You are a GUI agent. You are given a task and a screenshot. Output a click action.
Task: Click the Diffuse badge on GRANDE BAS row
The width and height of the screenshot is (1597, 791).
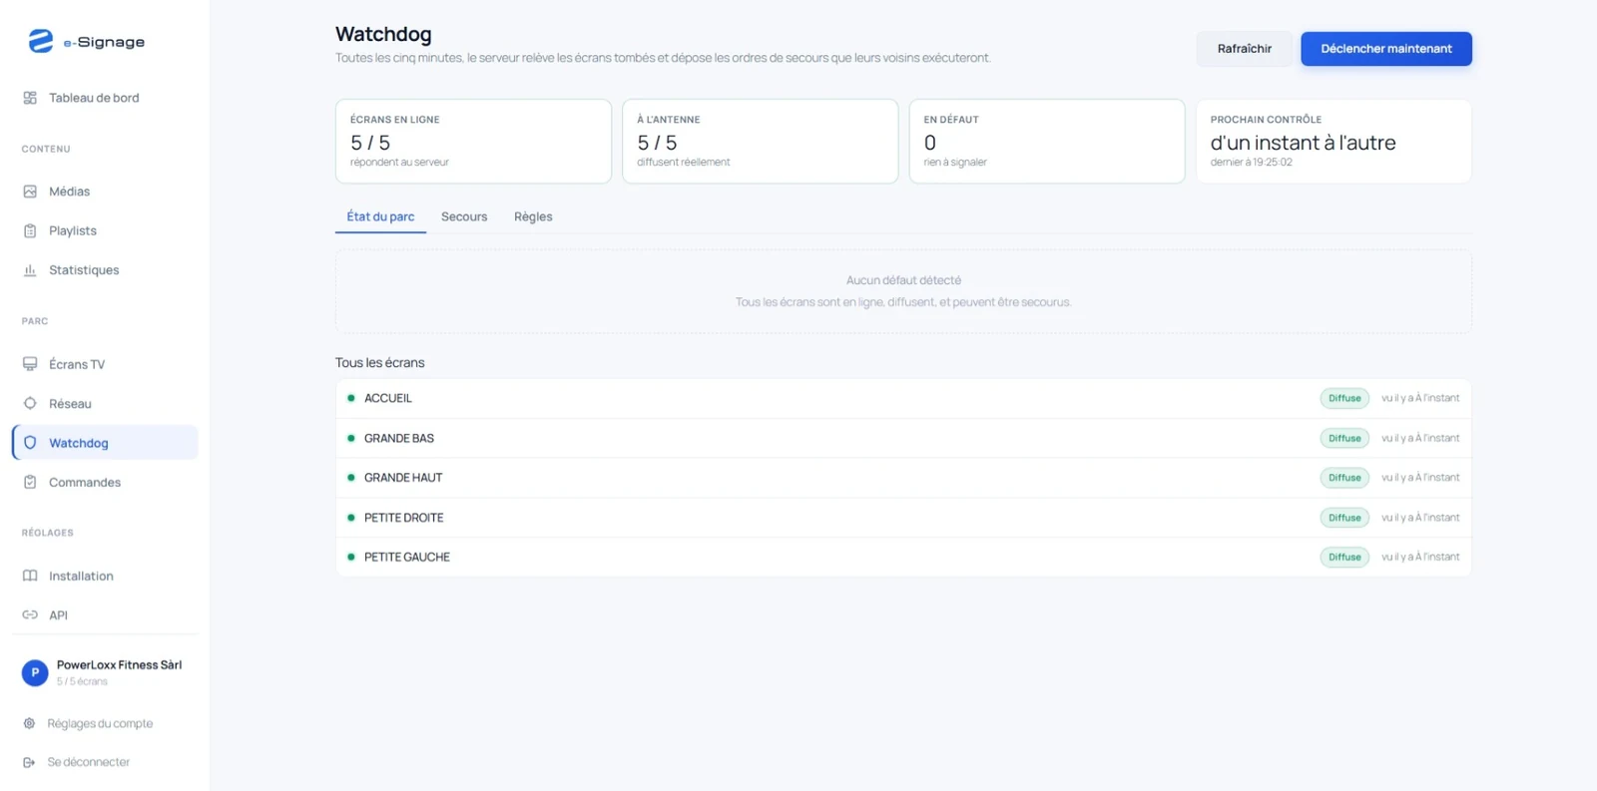coord(1344,438)
